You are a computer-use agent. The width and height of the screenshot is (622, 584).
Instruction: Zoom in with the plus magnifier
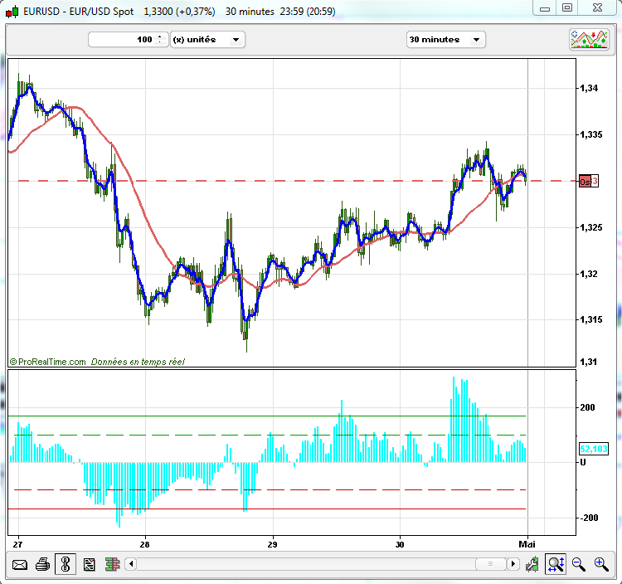pyautogui.click(x=601, y=565)
